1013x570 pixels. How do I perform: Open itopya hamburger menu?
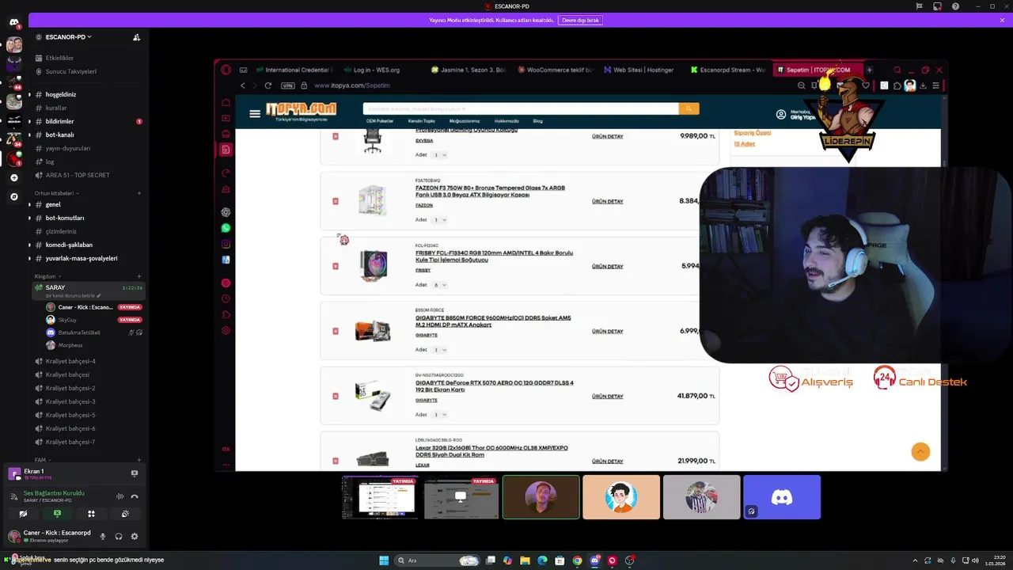(x=255, y=114)
